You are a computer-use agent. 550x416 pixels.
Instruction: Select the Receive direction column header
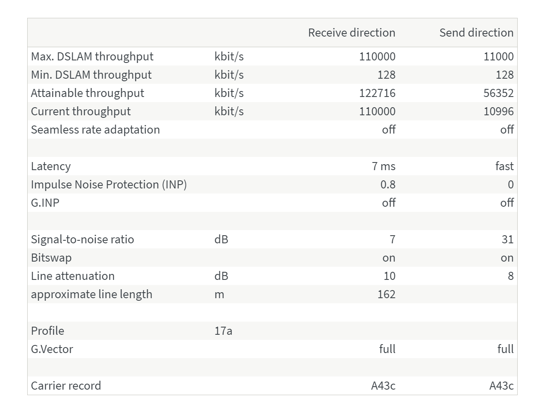(x=351, y=33)
